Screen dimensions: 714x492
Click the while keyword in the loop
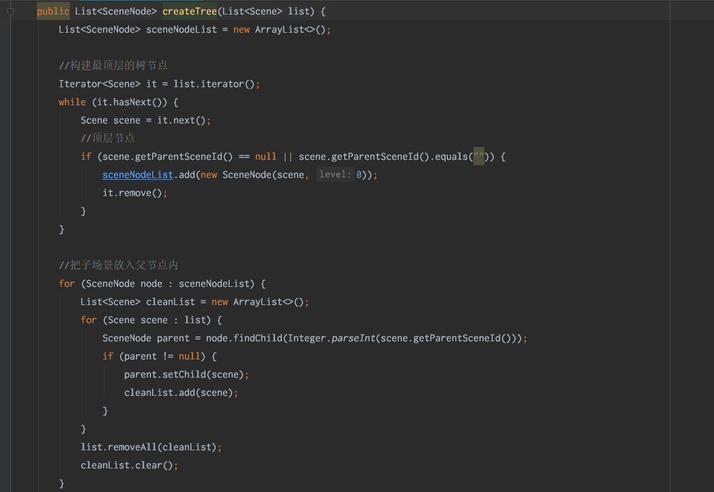pyautogui.click(x=72, y=102)
